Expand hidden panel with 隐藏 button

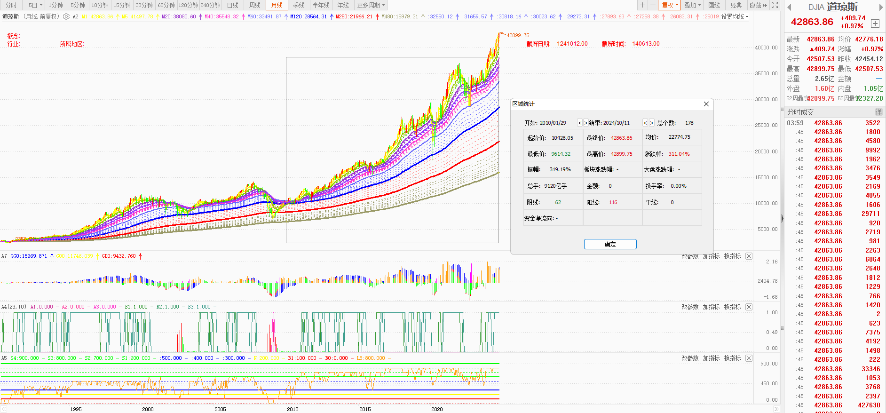(x=758, y=5)
